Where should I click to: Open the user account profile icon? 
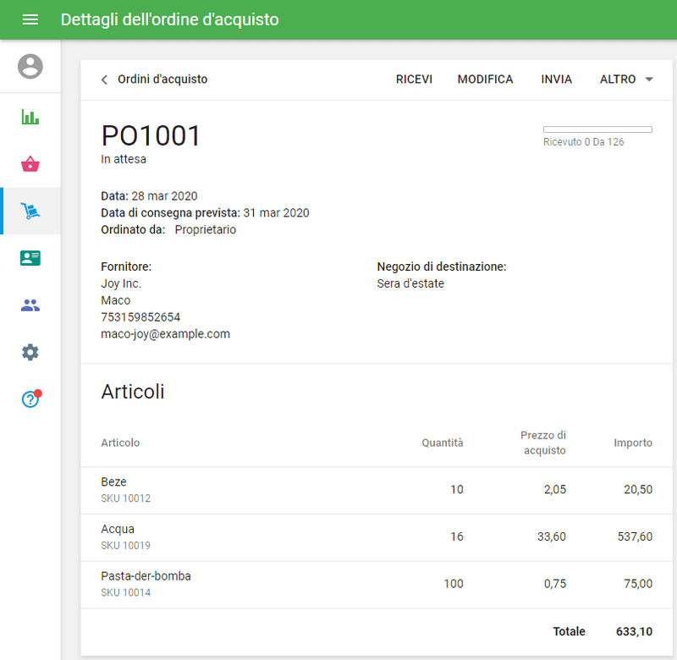[30, 66]
